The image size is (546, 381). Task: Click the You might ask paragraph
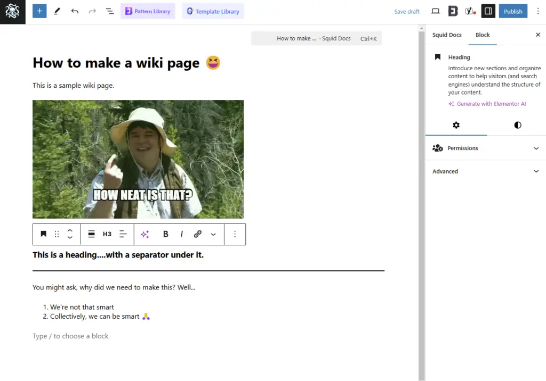(114, 287)
